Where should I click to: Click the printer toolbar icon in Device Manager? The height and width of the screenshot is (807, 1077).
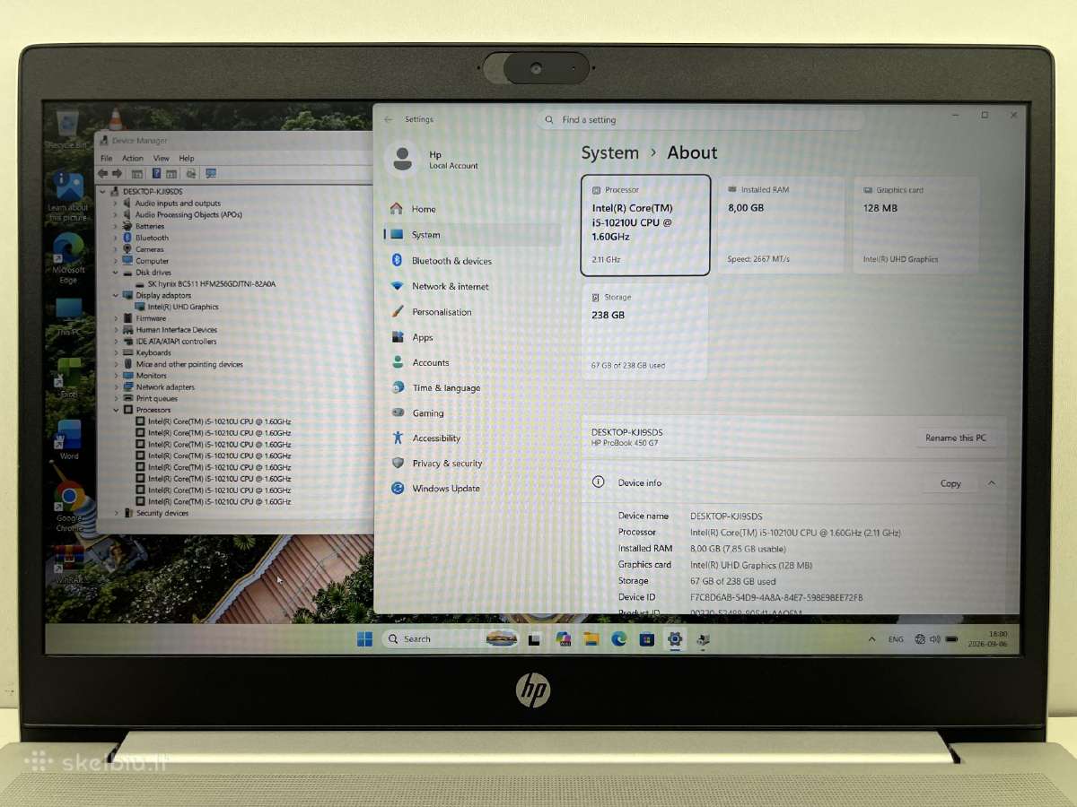point(191,173)
